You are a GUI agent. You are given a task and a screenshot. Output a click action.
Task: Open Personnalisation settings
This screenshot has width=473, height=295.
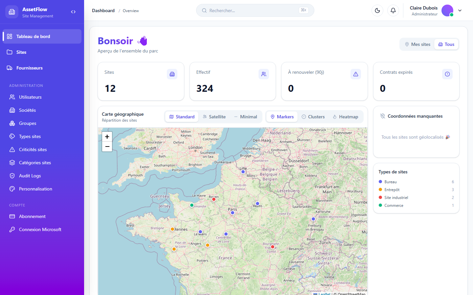[42, 189]
